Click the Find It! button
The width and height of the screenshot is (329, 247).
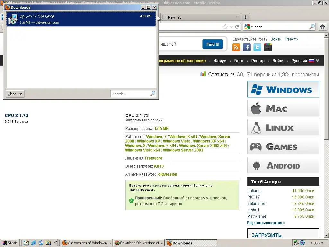tap(213, 44)
